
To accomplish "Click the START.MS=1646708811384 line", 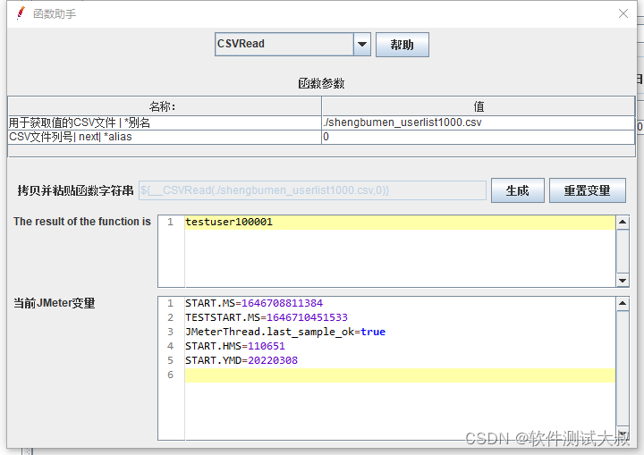I will (x=254, y=303).
